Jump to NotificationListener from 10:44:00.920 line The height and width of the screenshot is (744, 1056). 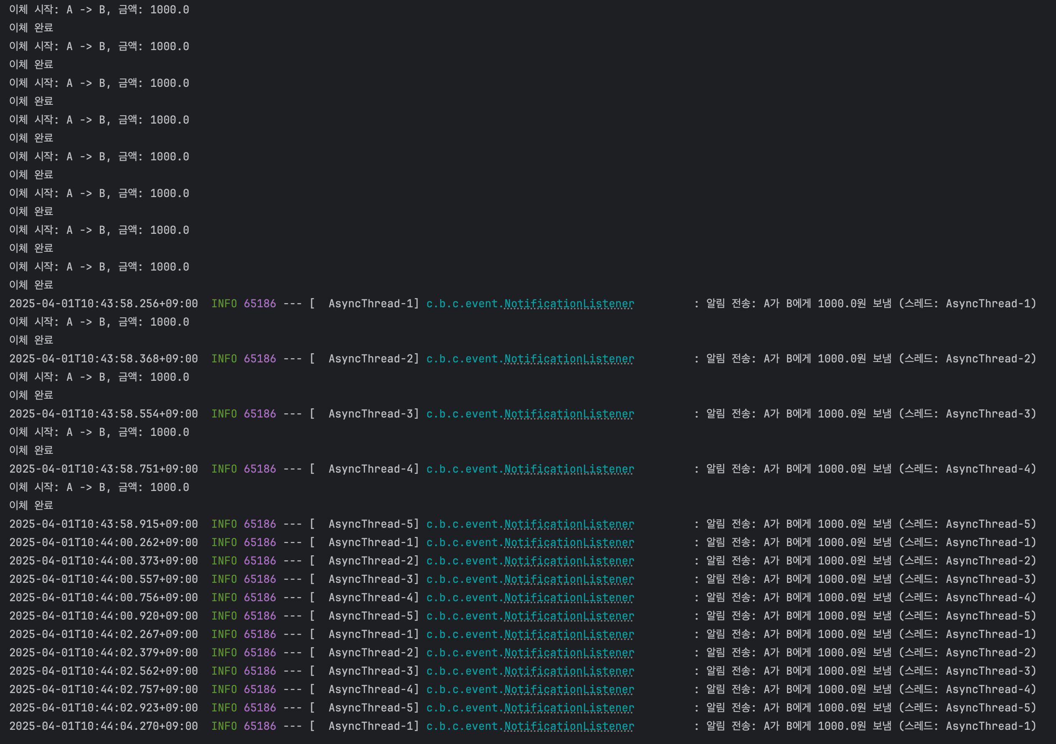(569, 617)
